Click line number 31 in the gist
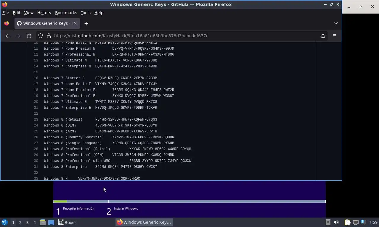 36,167
